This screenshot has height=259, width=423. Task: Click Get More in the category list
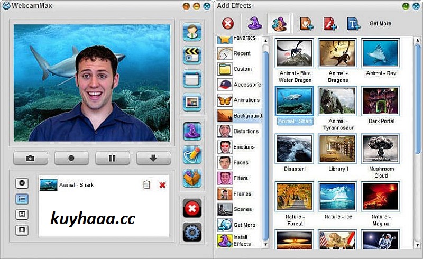click(x=240, y=225)
